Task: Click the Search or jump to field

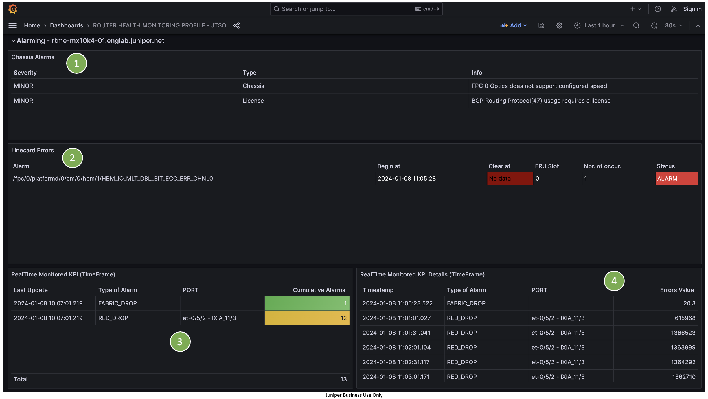Action: coord(356,9)
